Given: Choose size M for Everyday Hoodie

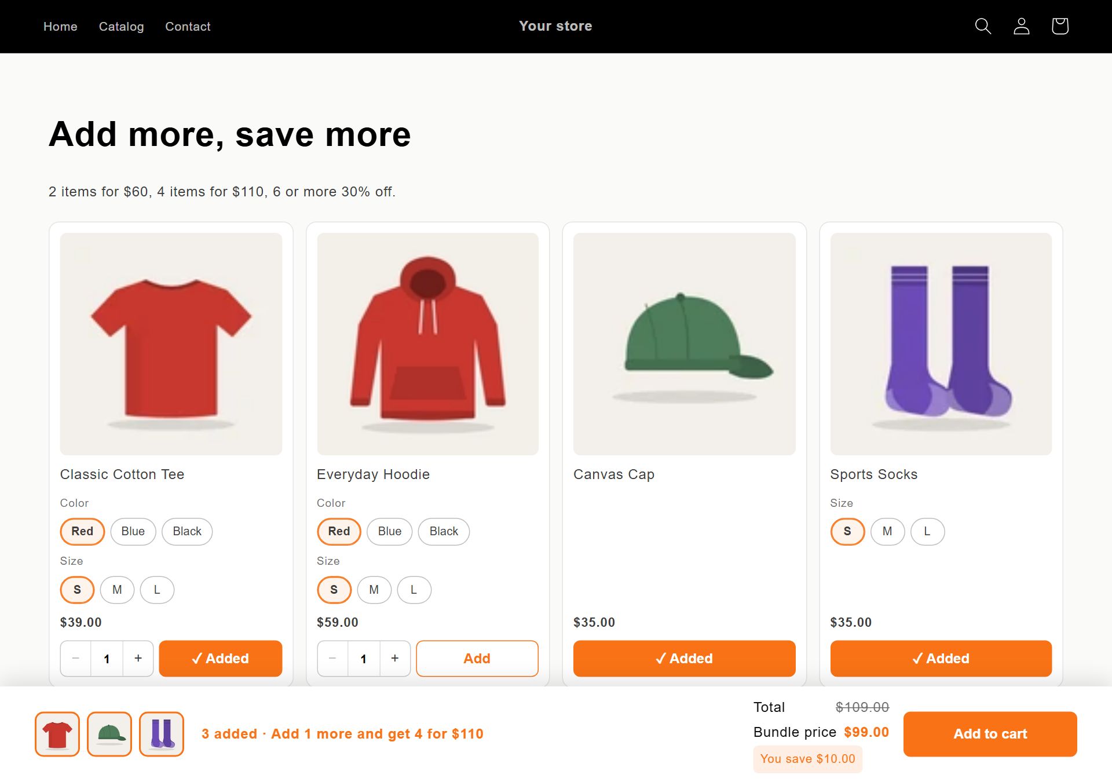Looking at the screenshot, I should [x=374, y=590].
